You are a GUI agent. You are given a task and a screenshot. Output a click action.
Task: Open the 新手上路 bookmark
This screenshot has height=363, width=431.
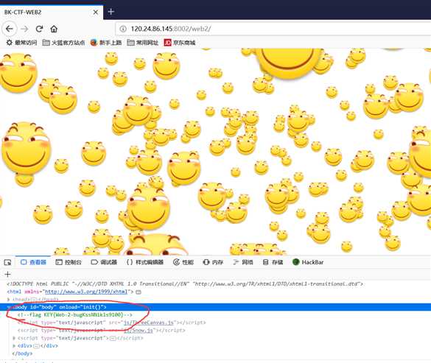[106, 43]
